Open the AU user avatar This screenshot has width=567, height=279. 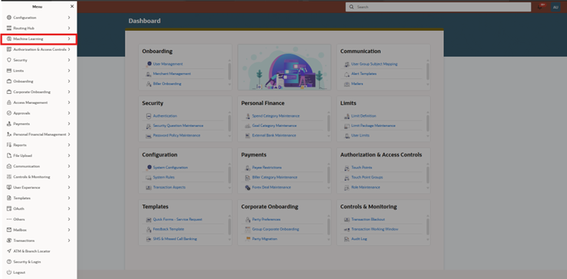tap(556, 7)
